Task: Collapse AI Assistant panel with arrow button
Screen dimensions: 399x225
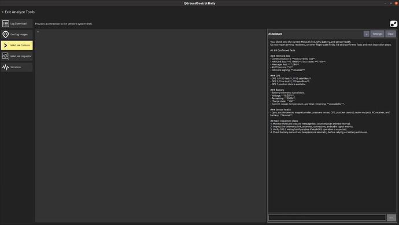Action: 367,34
